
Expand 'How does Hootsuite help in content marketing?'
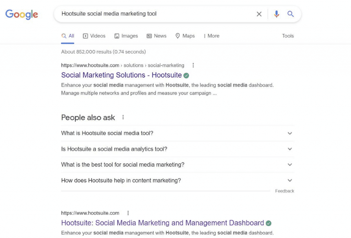click(177, 180)
